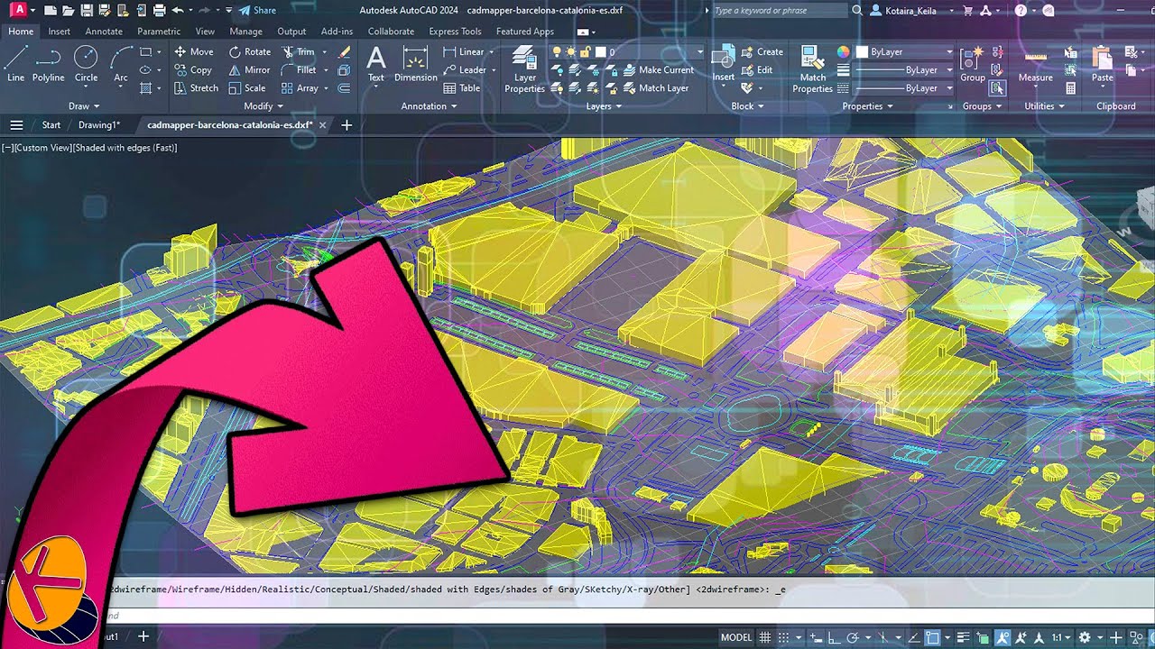Viewport: 1155px width, 649px height.
Task: Click Make Current layer button
Action: [659, 70]
